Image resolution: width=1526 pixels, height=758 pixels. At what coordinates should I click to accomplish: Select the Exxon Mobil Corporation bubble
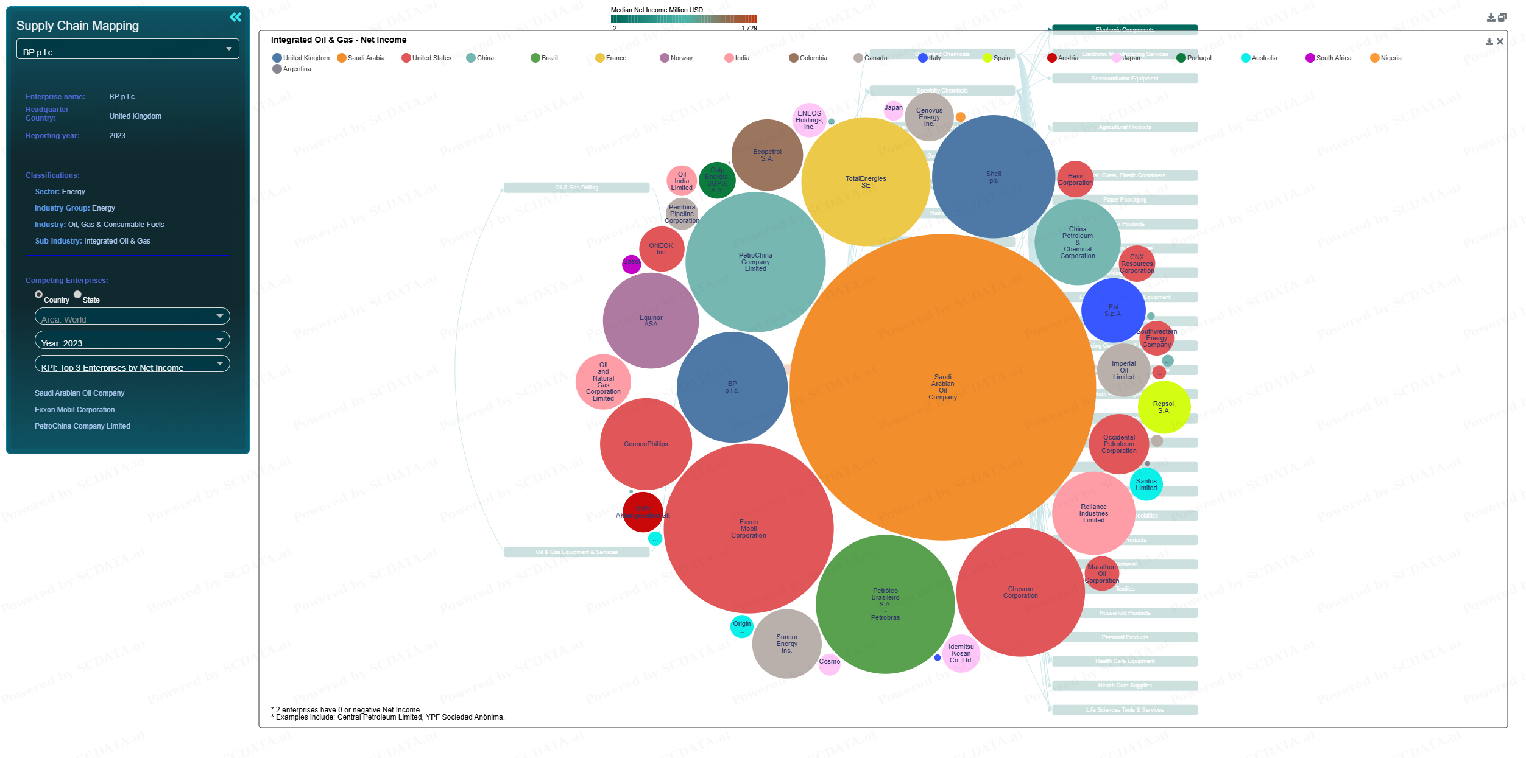[x=749, y=528]
